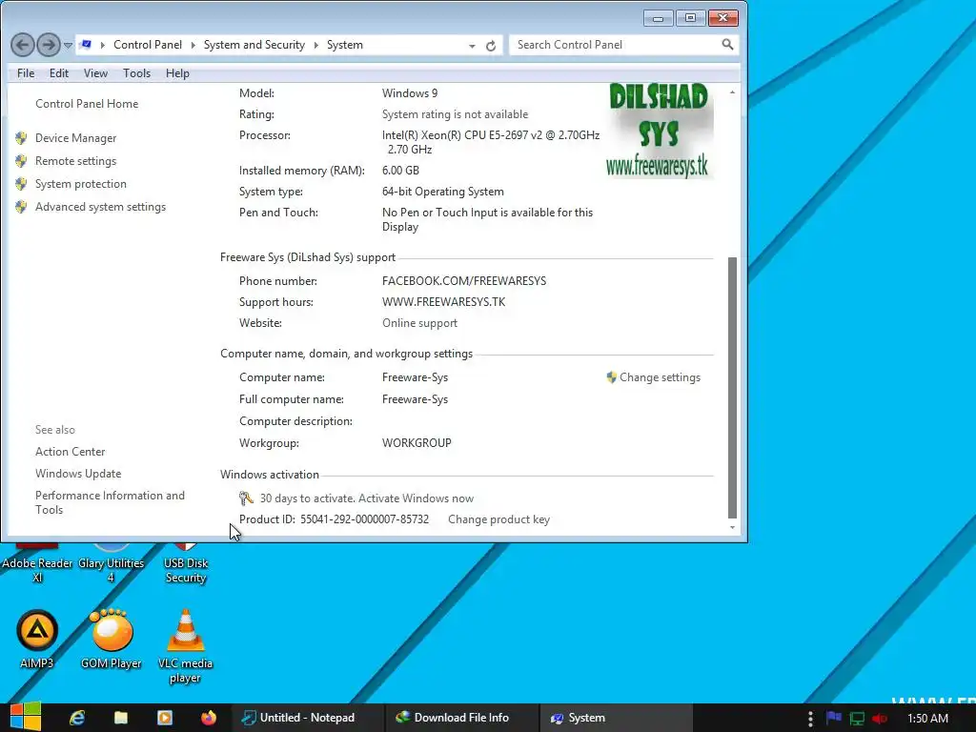The height and width of the screenshot is (732, 976).
Task: Expand the arrow after System and Security
Action: tap(315, 45)
